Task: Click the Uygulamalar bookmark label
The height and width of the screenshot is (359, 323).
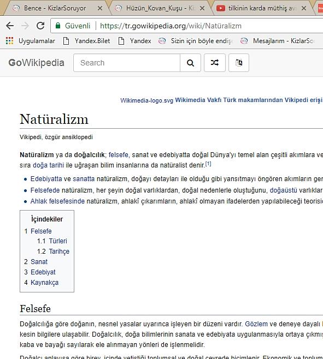Action: click(37, 41)
